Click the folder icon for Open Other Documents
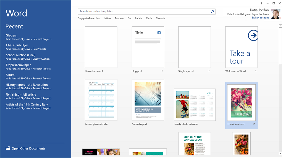The height and width of the screenshot is (158, 283). (x=8, y=148)
